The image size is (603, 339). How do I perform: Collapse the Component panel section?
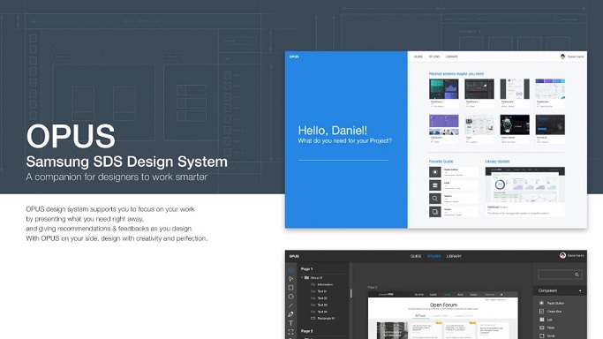click(580, 291)
